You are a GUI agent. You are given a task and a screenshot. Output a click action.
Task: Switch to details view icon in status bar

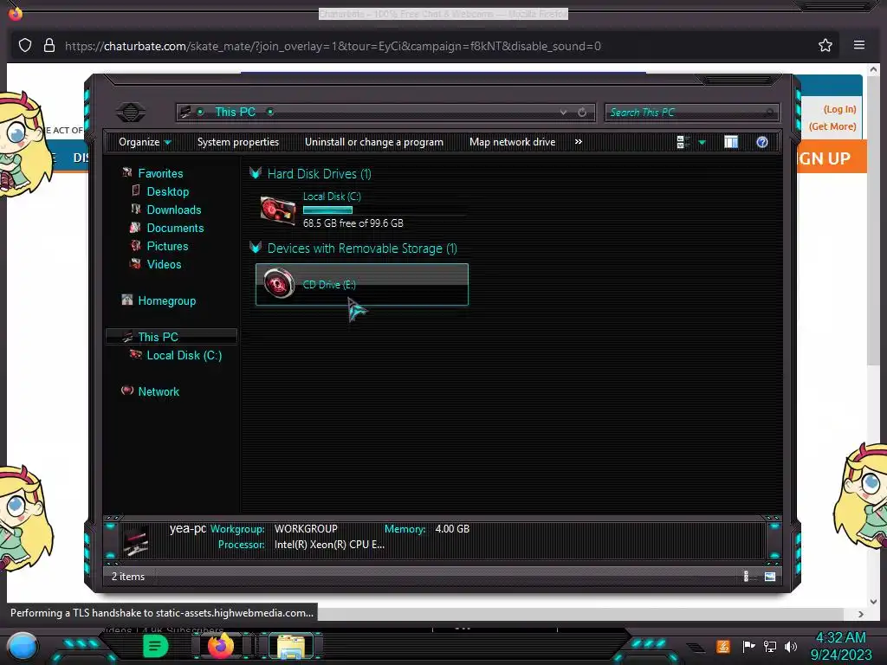[746, 576]
